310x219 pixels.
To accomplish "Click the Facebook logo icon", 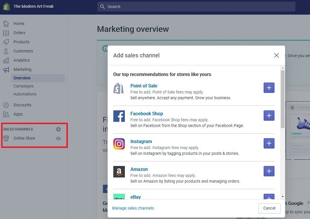I will 119,116.
